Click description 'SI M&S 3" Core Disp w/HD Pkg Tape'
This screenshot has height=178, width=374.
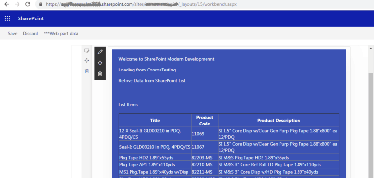click(279, 172)
